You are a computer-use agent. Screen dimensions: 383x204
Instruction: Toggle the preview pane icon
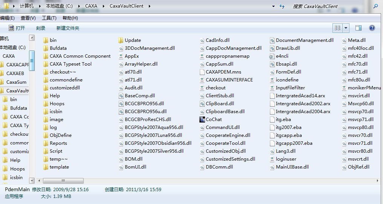click(x=358, y=28)
